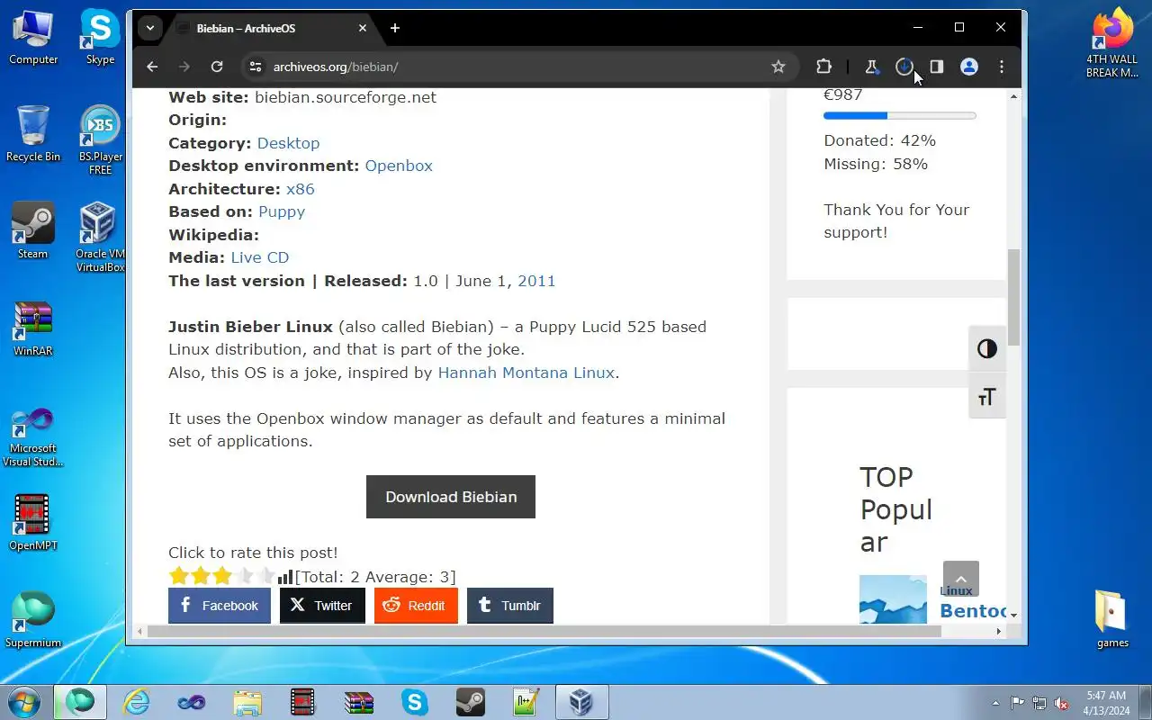Viewport: 1152px width, 720px height.
Task: Open the 2011 release year link
Action: coord(536,281)
